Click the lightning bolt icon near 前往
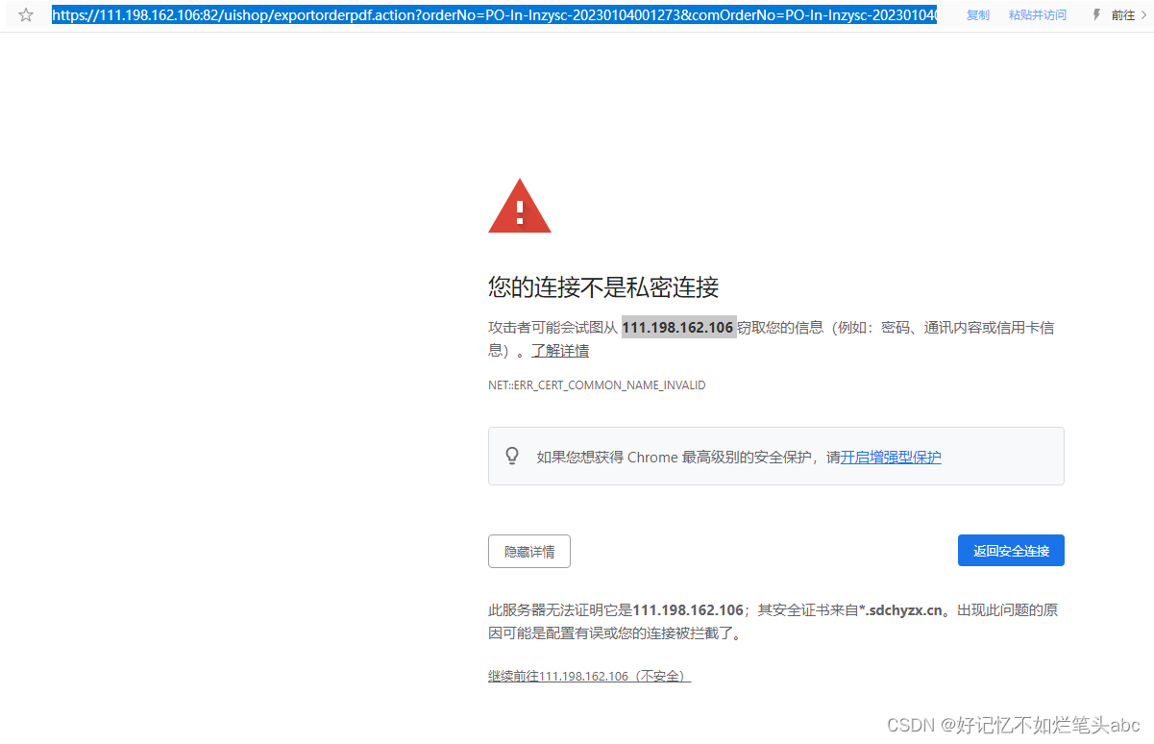This screenshot has height=744, width=1154. click(x=1095, y=14)
